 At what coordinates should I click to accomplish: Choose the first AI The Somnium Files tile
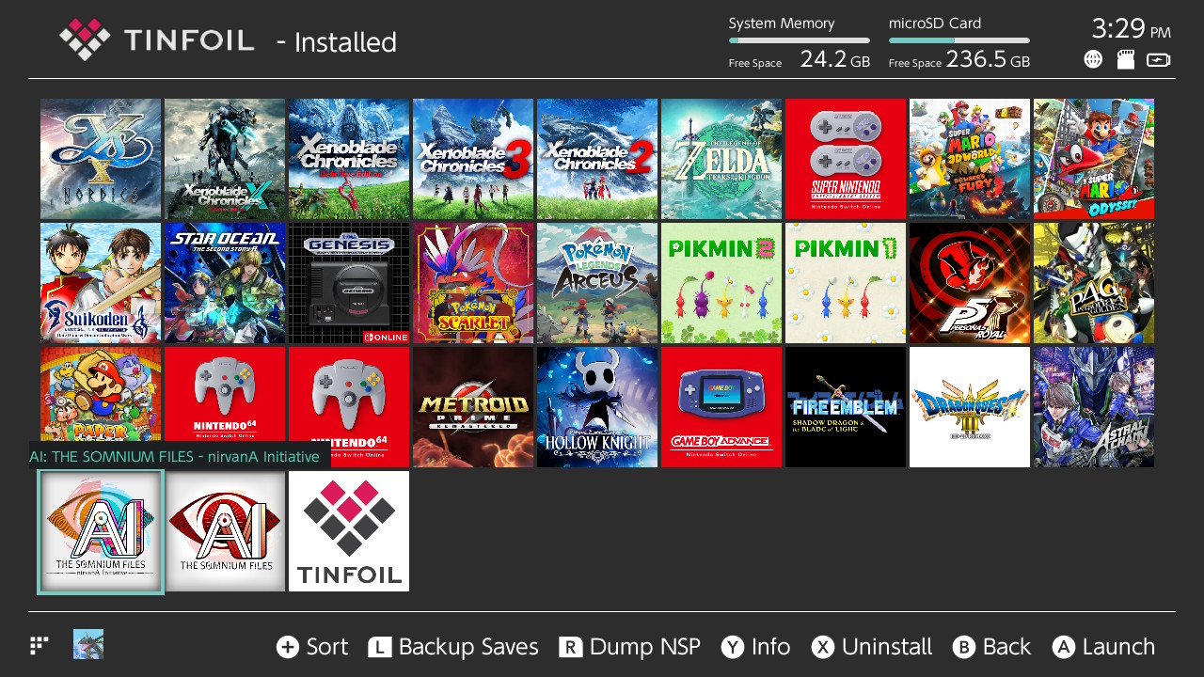225,531
